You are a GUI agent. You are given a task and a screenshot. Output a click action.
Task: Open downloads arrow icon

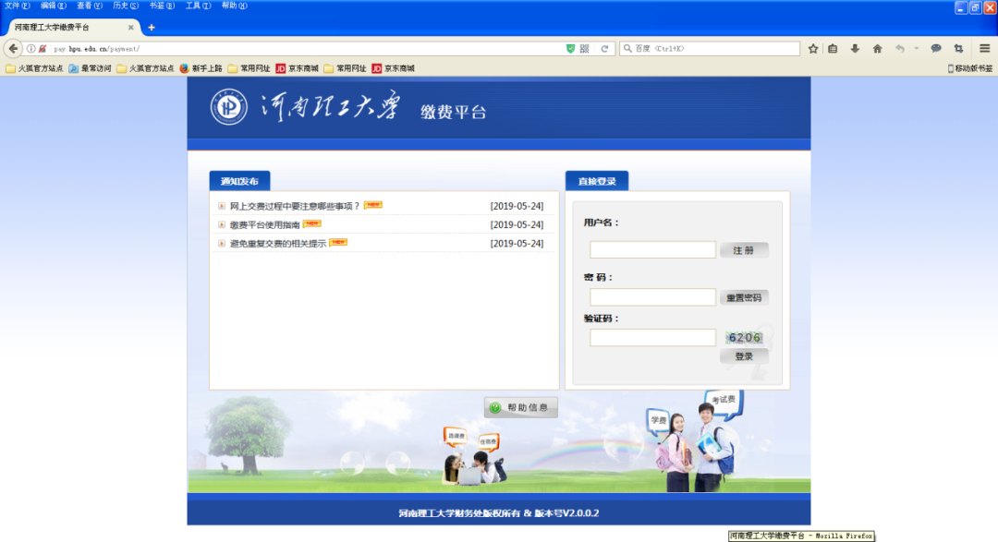point(855,48)
